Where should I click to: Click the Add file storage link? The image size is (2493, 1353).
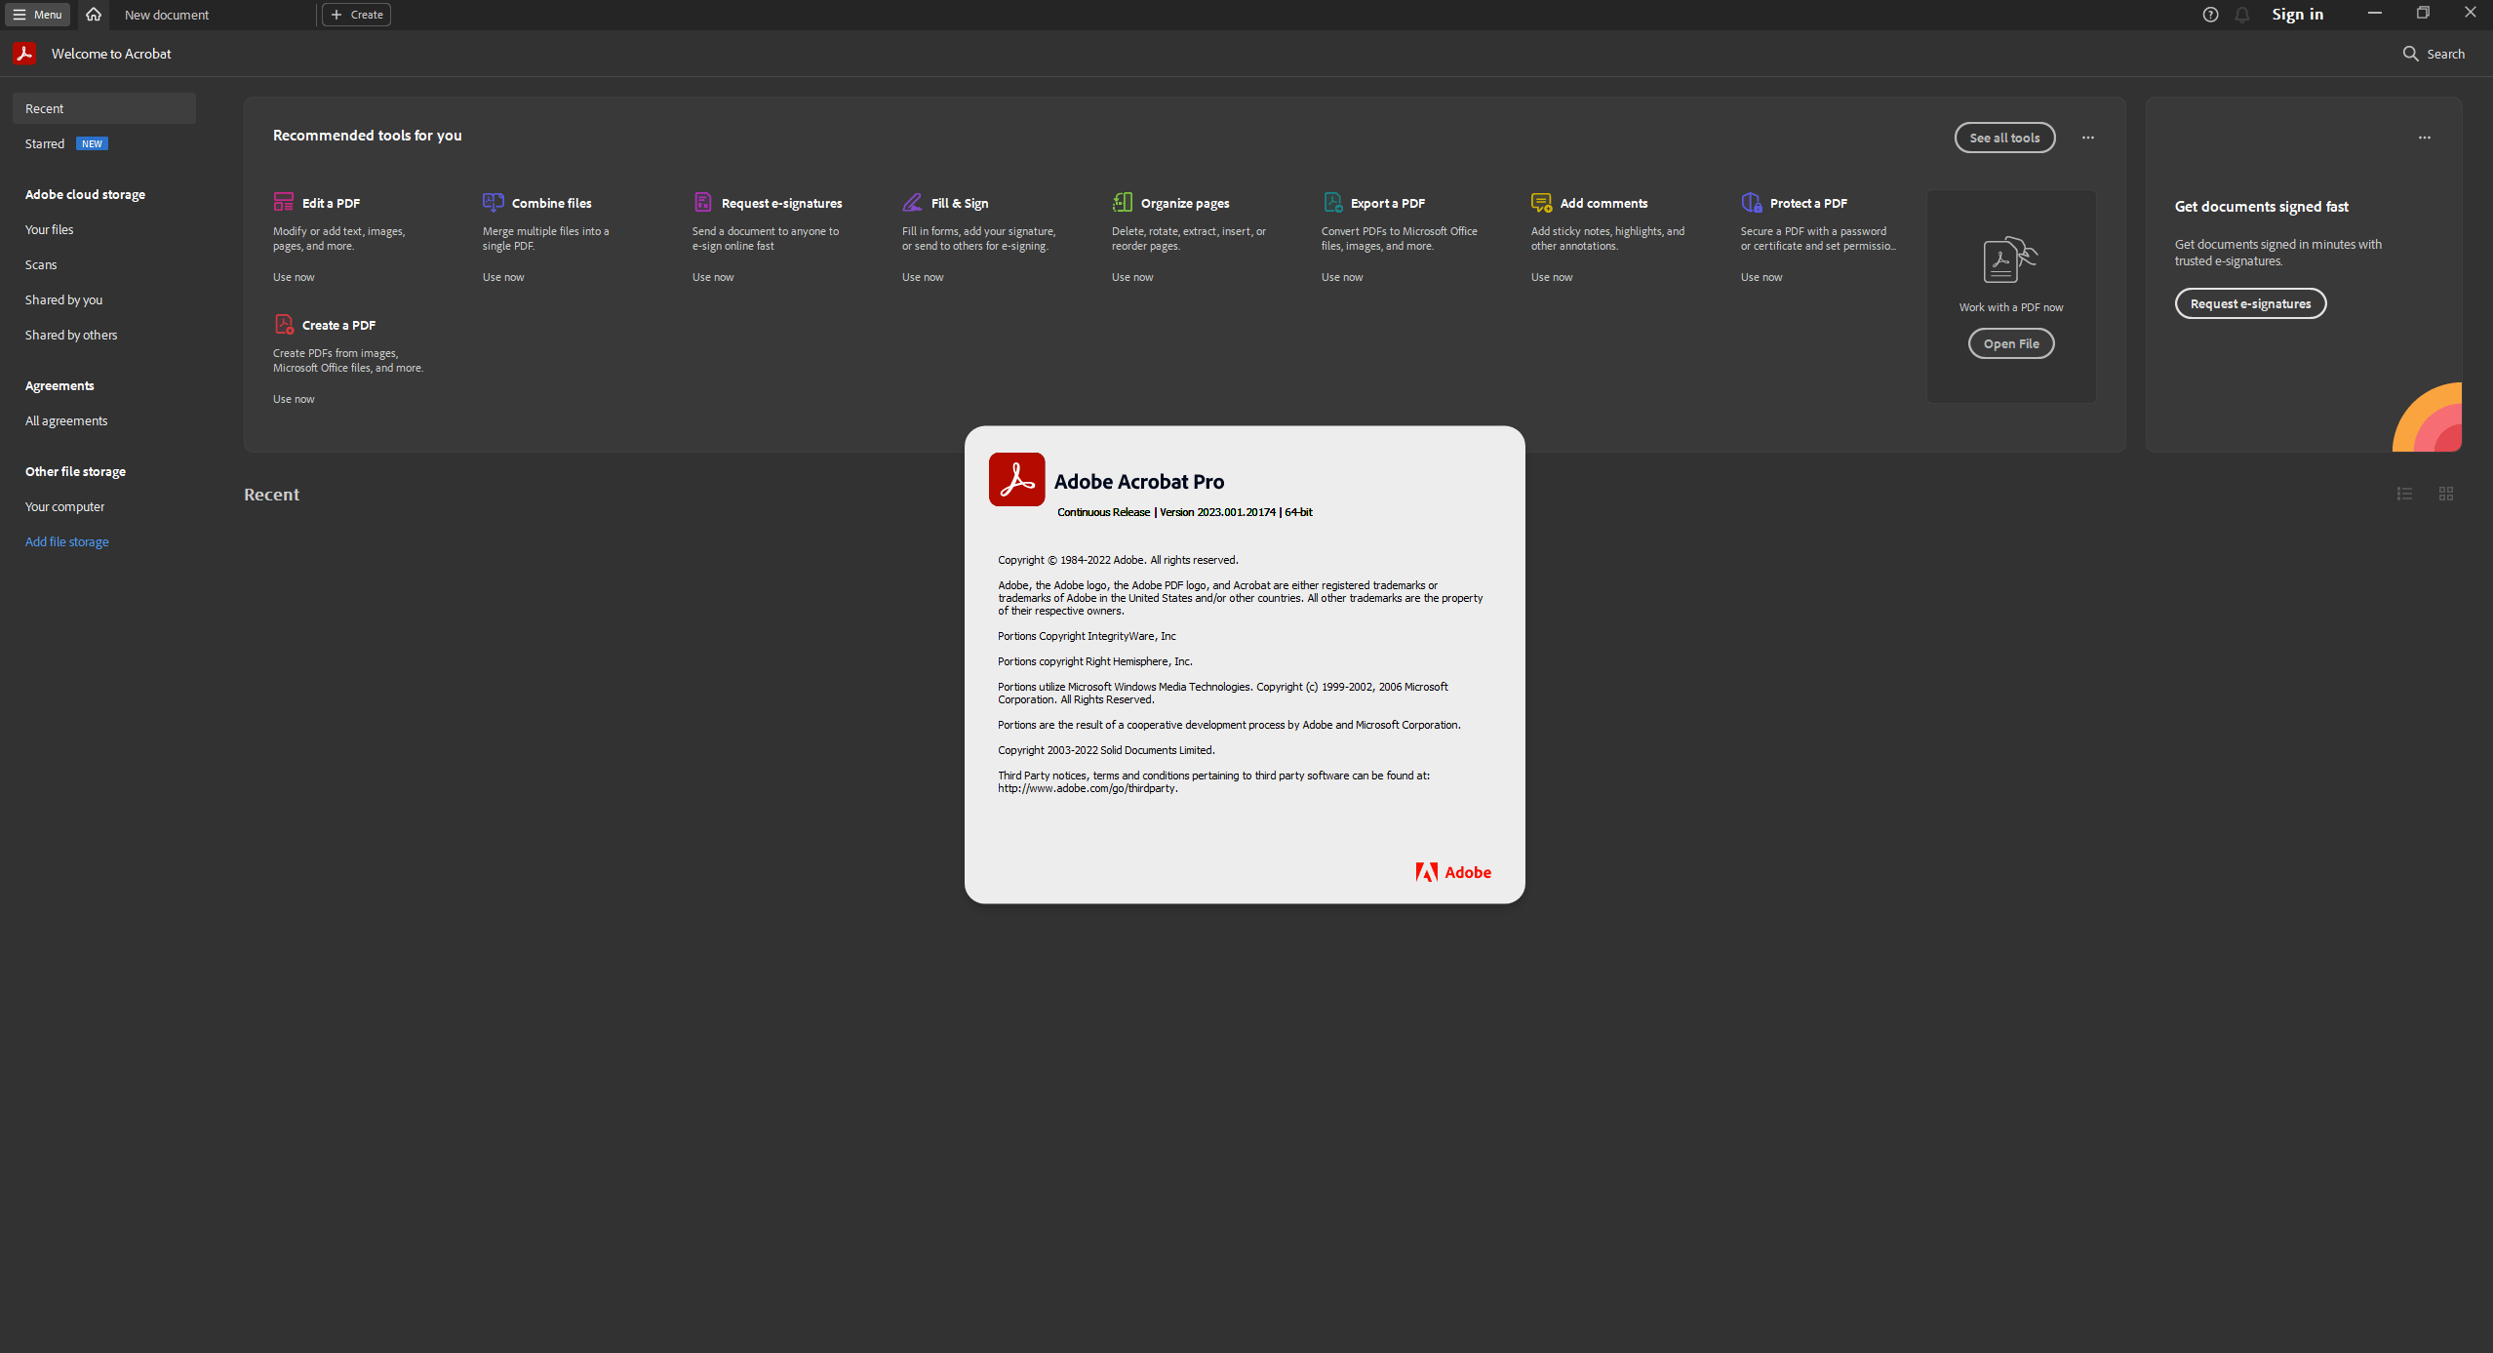coord(67,541)
